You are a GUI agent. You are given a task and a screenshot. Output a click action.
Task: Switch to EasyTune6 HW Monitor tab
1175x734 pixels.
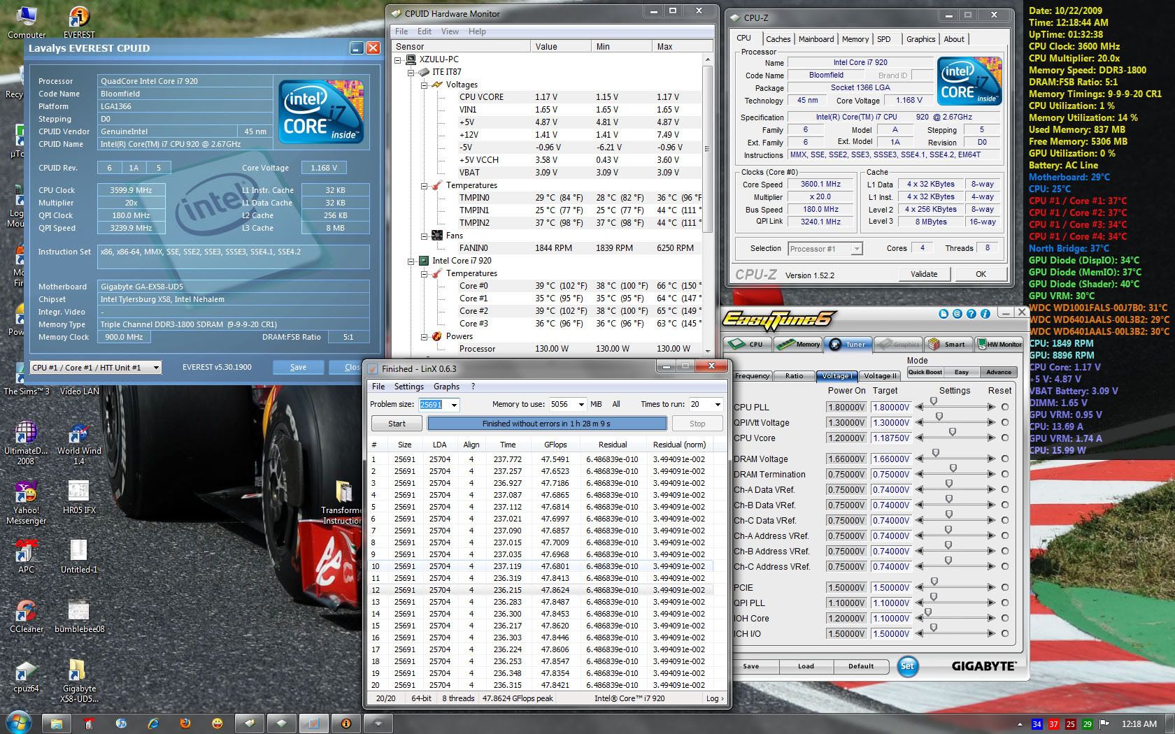click(1000, 344)
